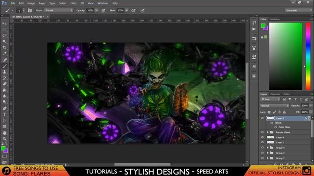314x176 pixels.
Task: Select the Pen tool
Action: tap(4, 109)
